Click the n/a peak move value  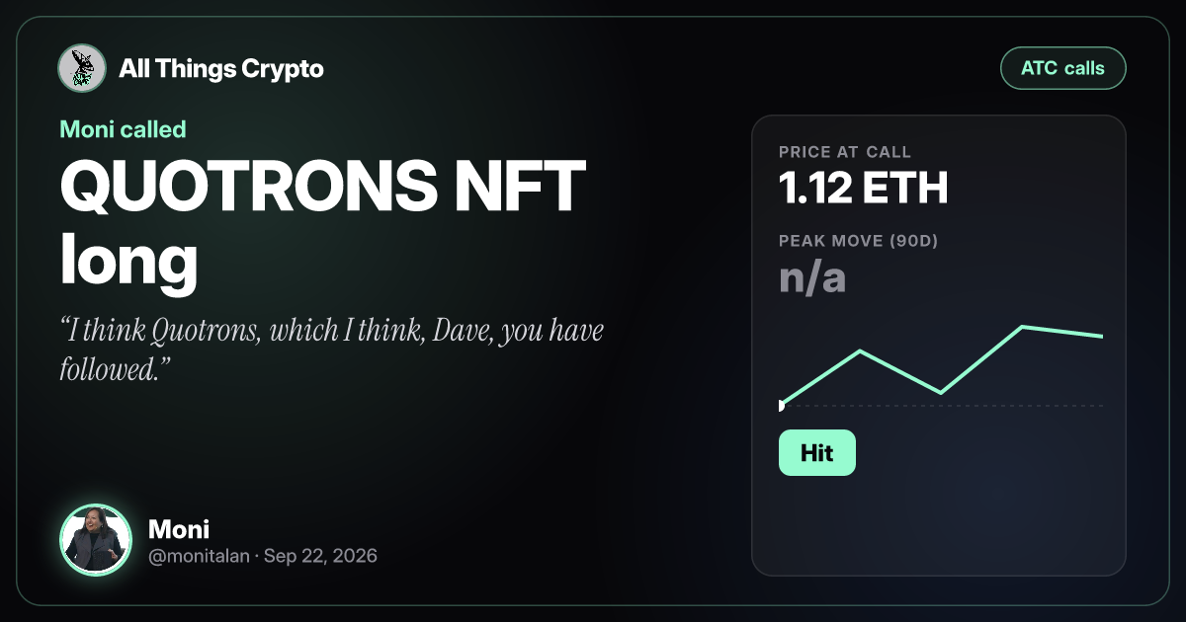click(x=812, y=279)
